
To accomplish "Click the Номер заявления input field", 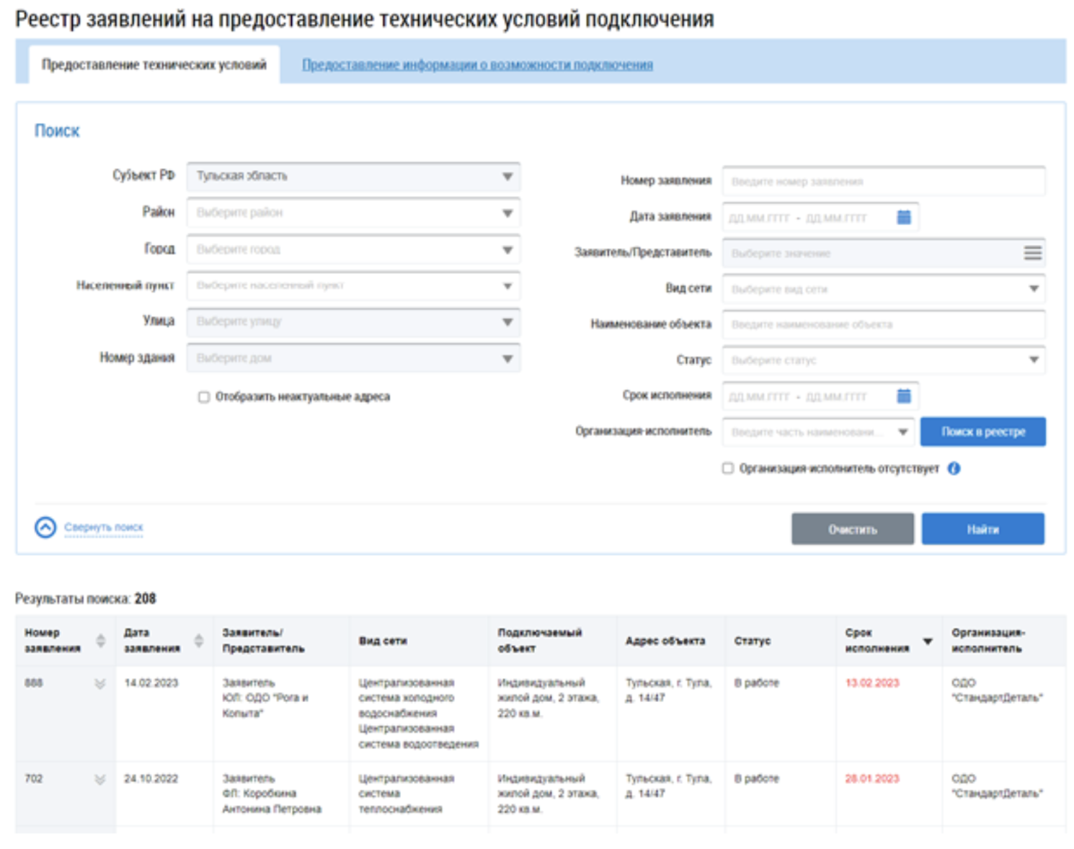I will (x=883, y=182).
